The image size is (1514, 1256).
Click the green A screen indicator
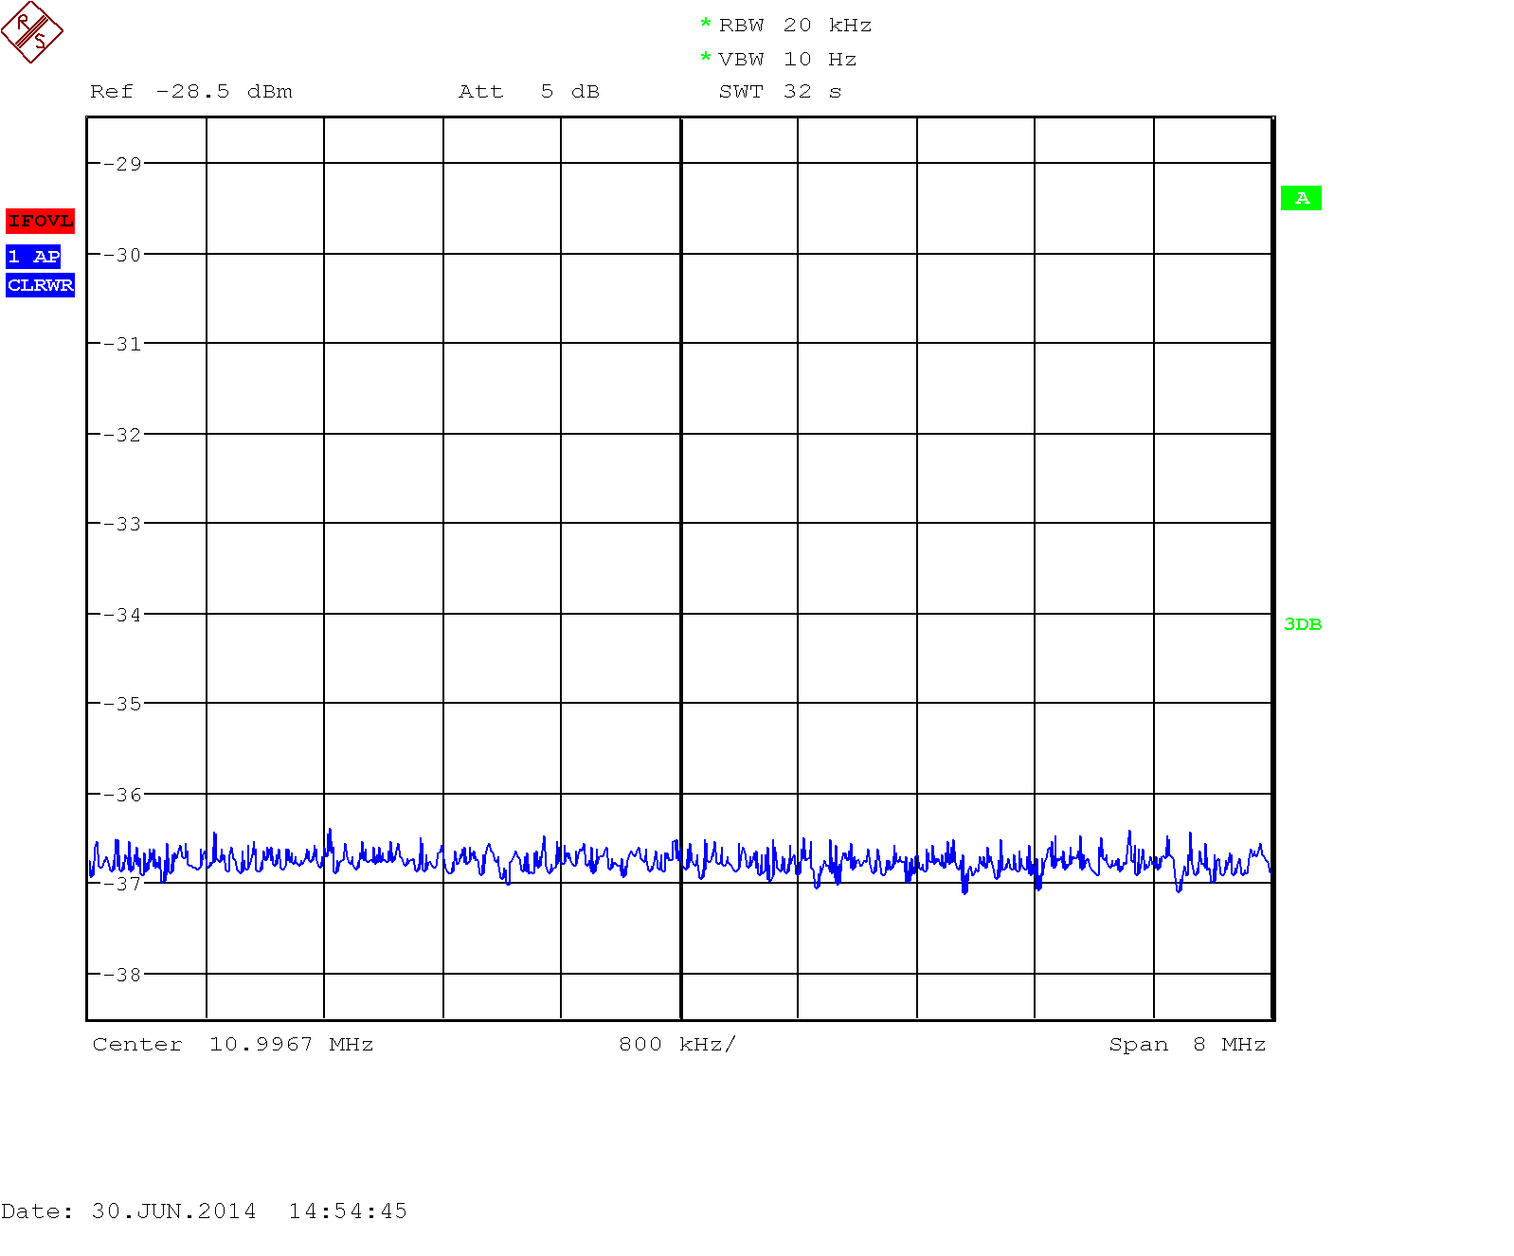(x=1301, y=198)
